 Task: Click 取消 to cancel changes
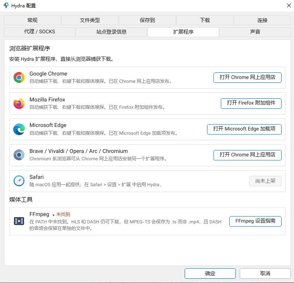tap(265, 273)
